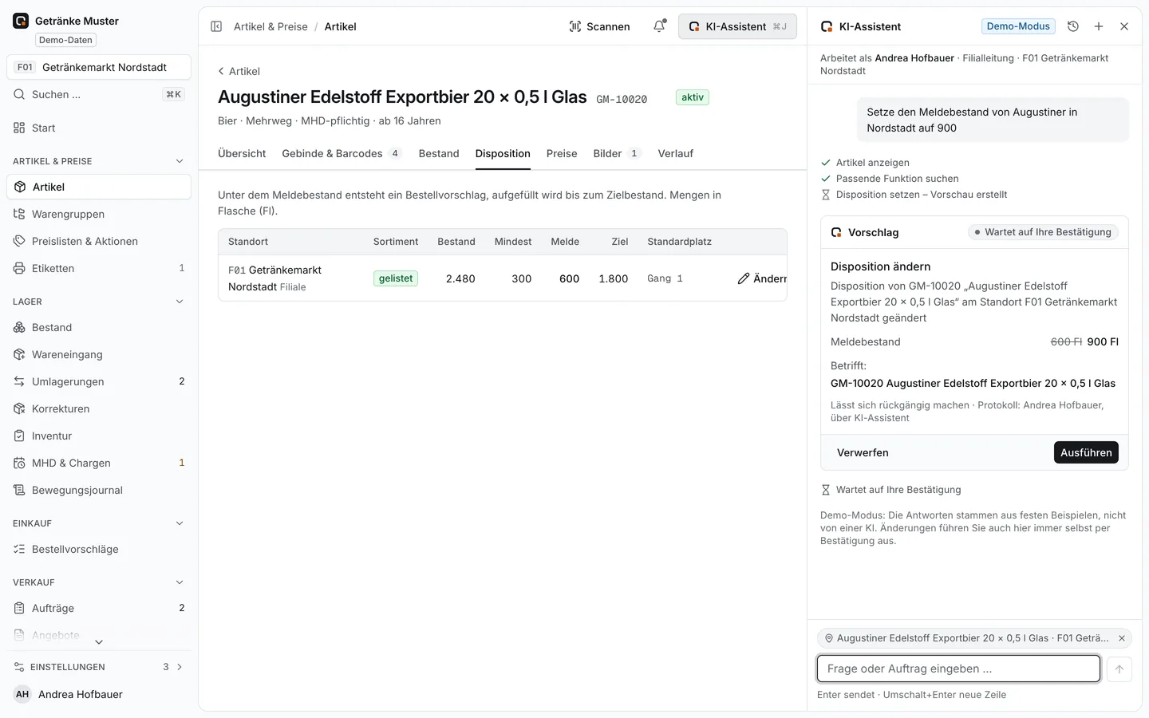Click Meldebestand value 900 Fl
This screenshot has width=1149, height=718.
tap(1103, 341)
